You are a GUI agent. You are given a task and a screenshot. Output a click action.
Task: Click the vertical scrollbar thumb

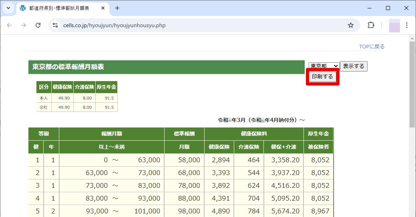(x=412, y=85)
